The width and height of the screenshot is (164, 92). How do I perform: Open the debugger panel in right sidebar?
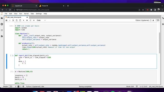[163, 24]
